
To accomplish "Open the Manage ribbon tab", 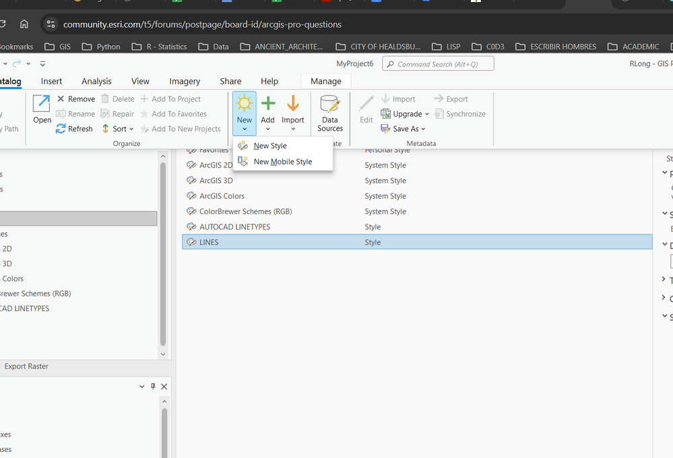I will click(x=326, y=81).
